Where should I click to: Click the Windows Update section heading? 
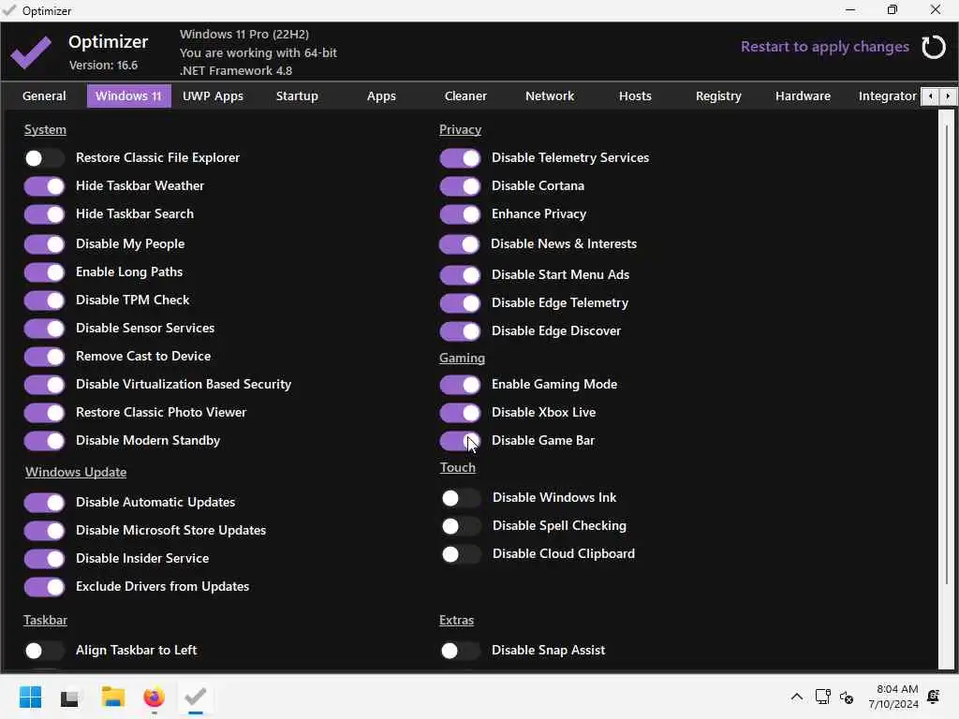tap(76, 472)
